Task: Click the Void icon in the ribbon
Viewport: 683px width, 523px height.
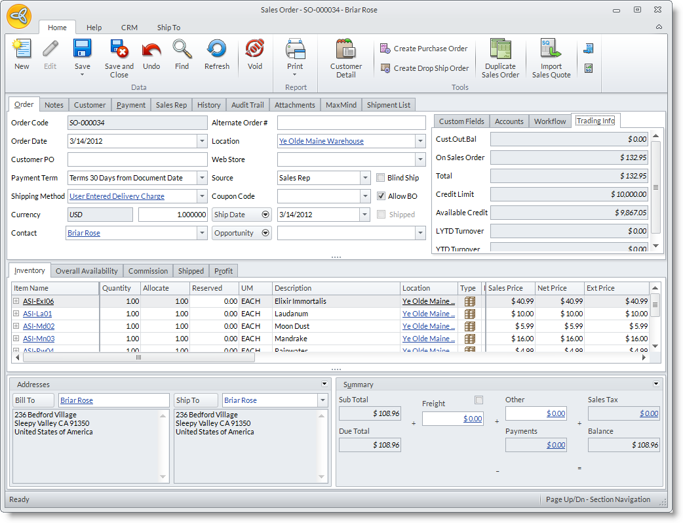Action: click(x=254, y=50)
